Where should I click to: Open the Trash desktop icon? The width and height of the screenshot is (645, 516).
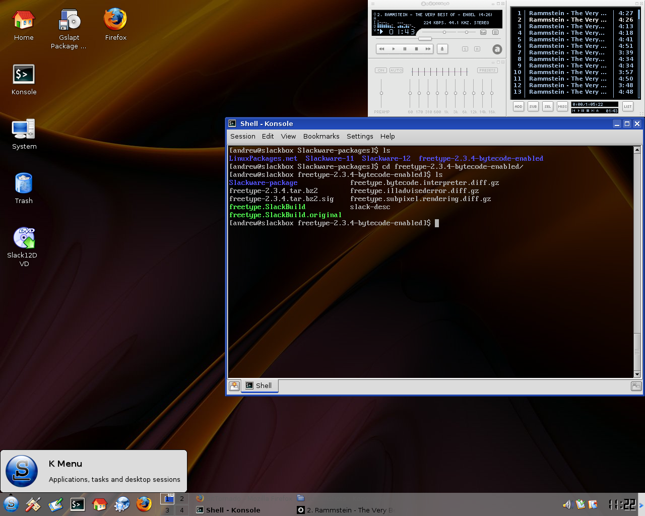pyautogui.click(x=24, y=188)
